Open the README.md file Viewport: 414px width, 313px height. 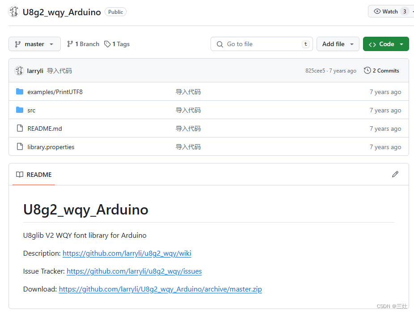[45, 129]
